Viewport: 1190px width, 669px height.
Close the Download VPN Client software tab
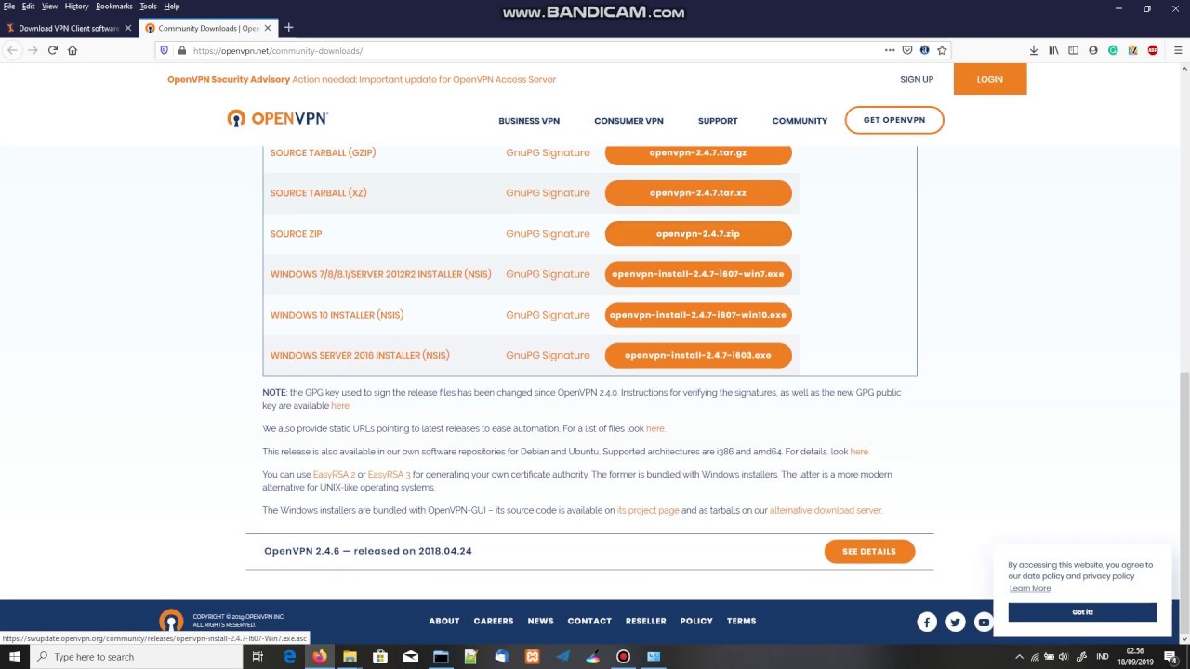[128, 28]
